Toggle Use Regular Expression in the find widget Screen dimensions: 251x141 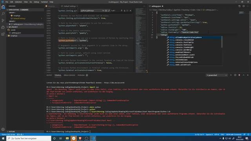point(109,11)
